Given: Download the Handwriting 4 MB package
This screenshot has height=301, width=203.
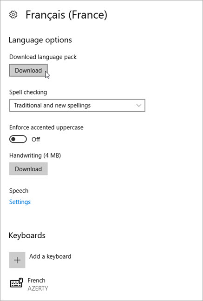Looking at the screenshot, I should click(28, 169).
